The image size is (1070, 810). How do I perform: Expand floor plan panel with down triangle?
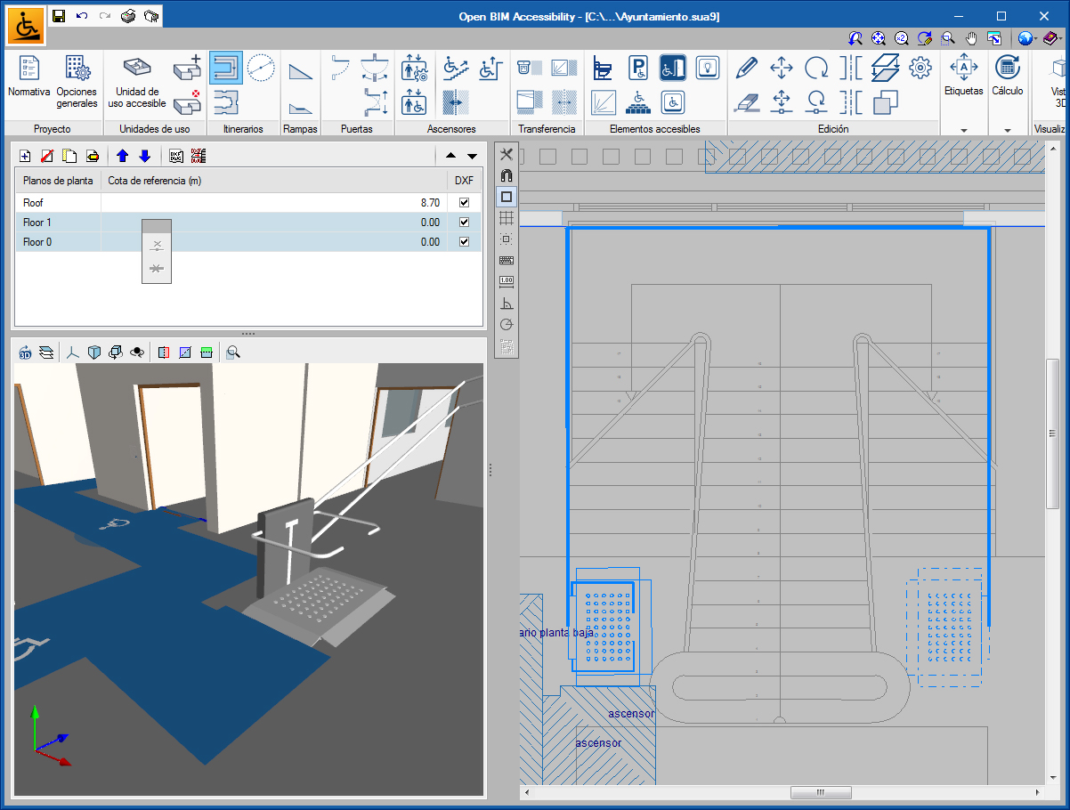click(472, 156)
